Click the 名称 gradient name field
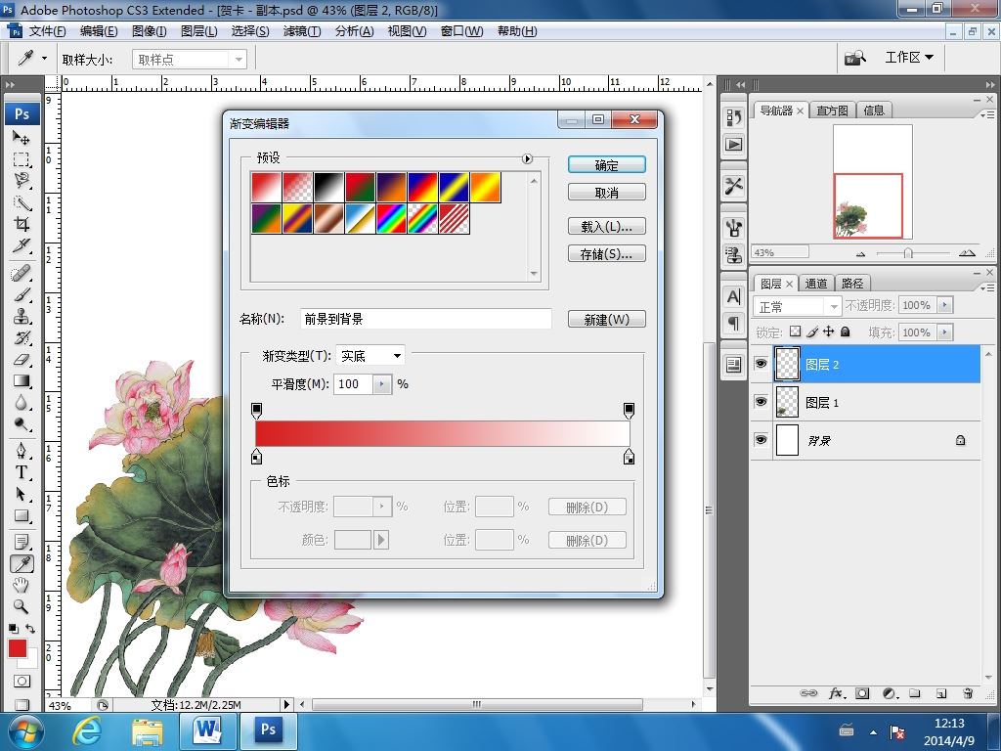This screenshot has height=751, width=1001. click(x=426, y=319)
